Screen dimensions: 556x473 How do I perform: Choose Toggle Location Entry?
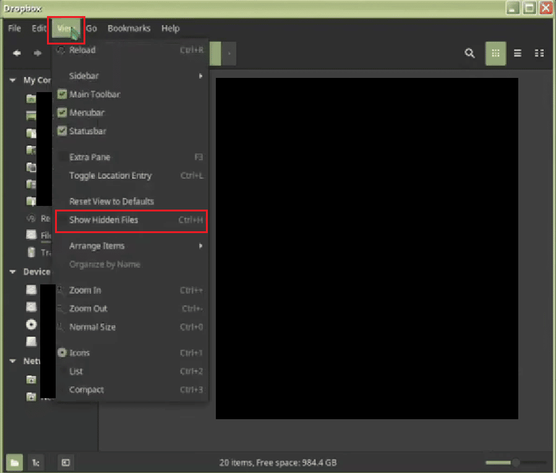[132, 176]
